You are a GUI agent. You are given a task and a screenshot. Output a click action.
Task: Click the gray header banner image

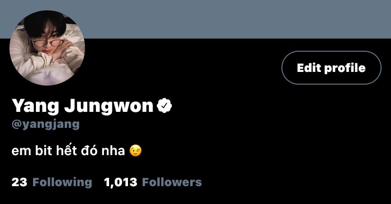pyautogui.click(x=237, y=19)
